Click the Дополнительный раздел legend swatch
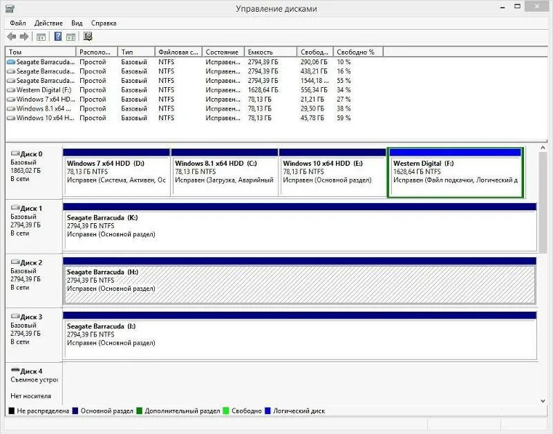 pyautogui.click(x=140, y=411)
